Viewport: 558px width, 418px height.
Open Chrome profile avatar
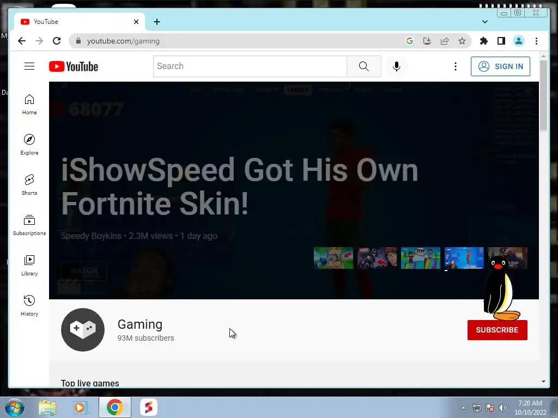519,41
